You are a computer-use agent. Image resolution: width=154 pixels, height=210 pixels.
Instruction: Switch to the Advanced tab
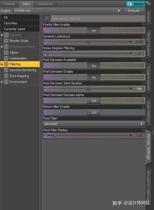[45, 4]
